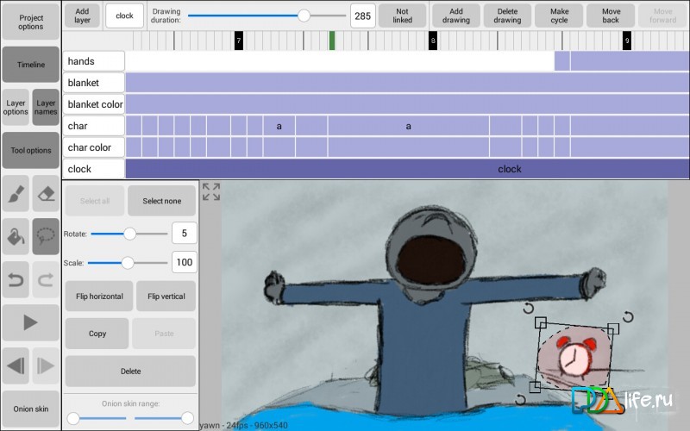Click top-right scale handle of selection box
The image size is (690, 431).
click(x=613, y=328)
